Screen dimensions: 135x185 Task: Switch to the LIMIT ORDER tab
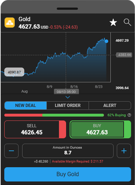tap(68, 105)
